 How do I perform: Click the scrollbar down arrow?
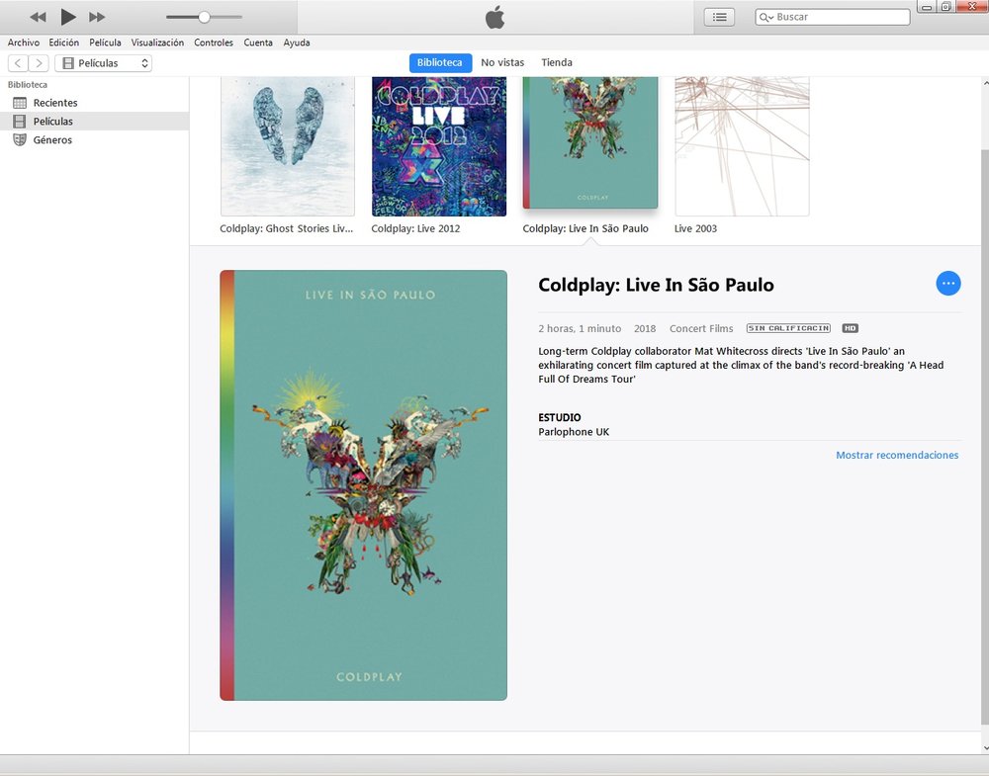(x=985, y=747)
